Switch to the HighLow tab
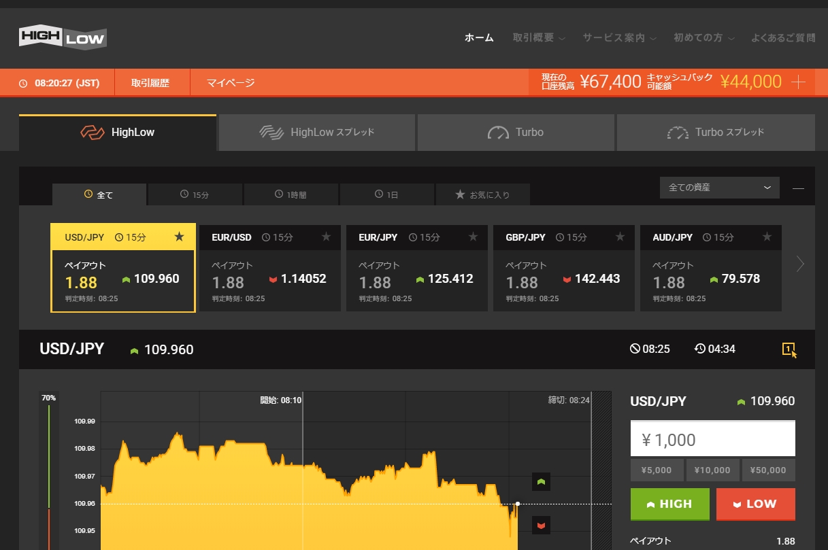 pos(118,133)
